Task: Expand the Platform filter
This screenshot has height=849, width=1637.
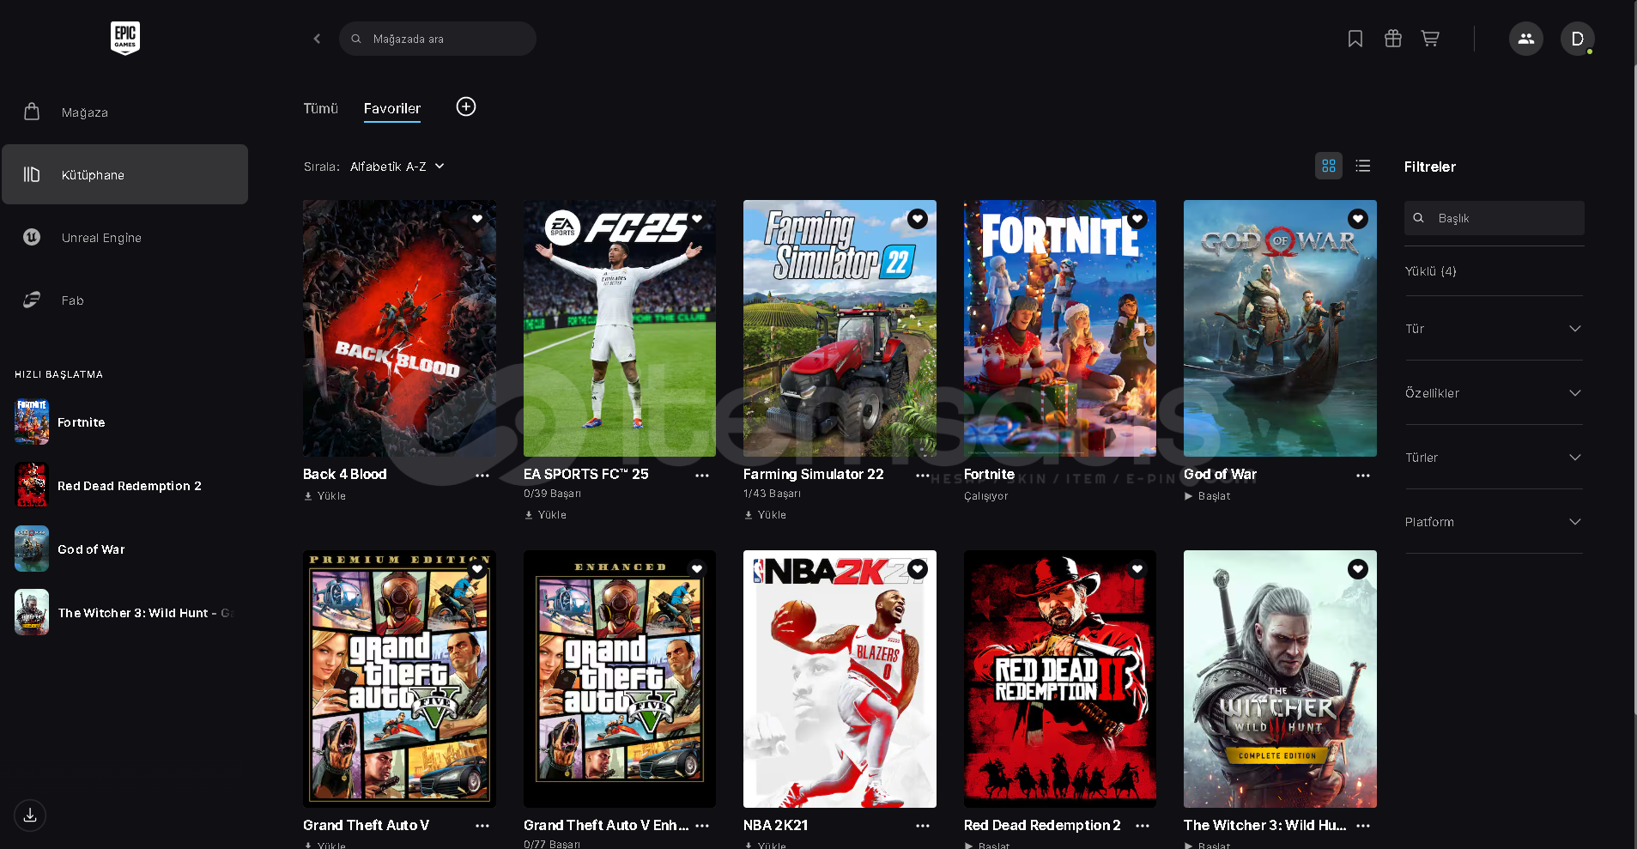Action: point(1494,522)
